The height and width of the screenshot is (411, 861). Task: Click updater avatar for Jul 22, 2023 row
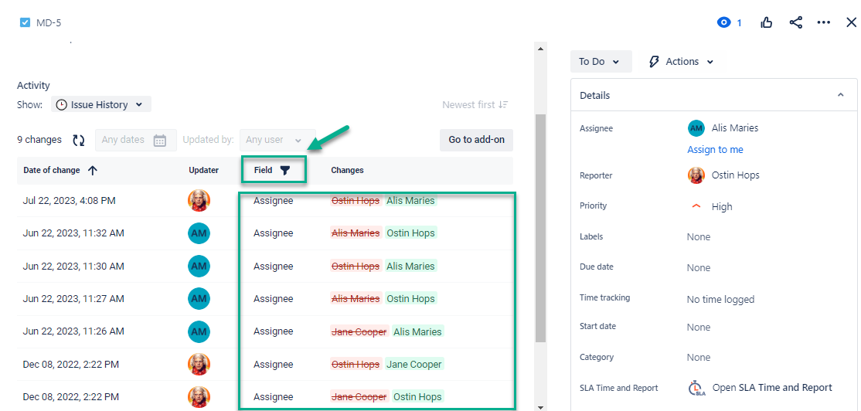point(199,200)
